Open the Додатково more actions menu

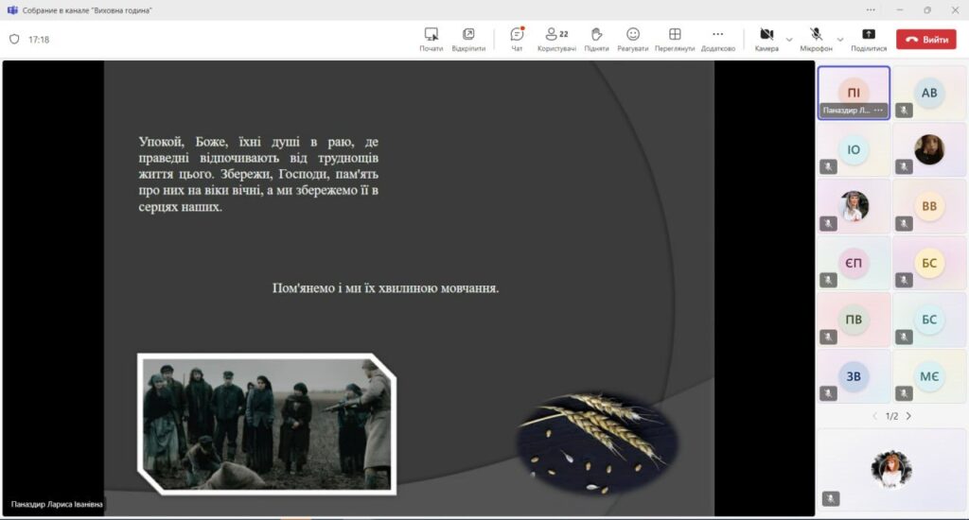click(x=717, y=34)
